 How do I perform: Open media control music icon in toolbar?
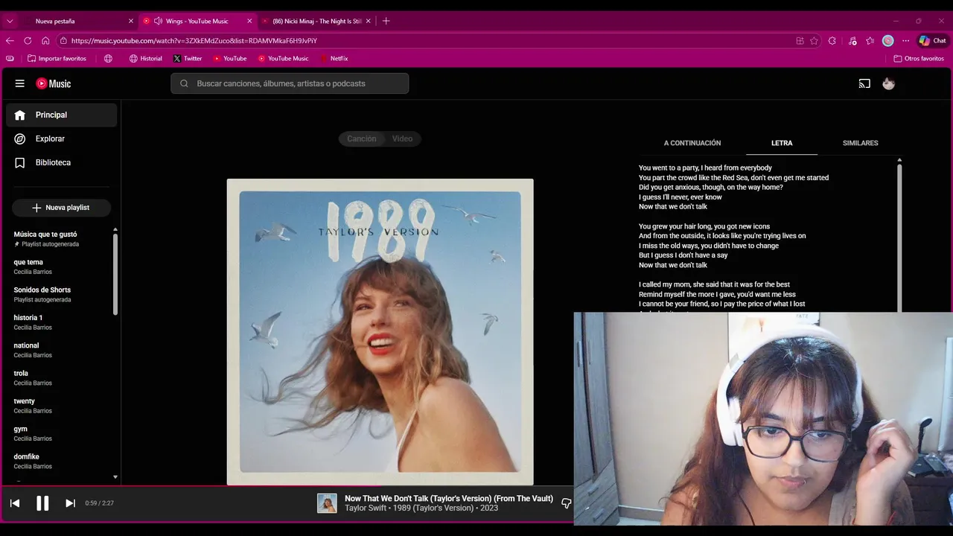coord(852,41)
